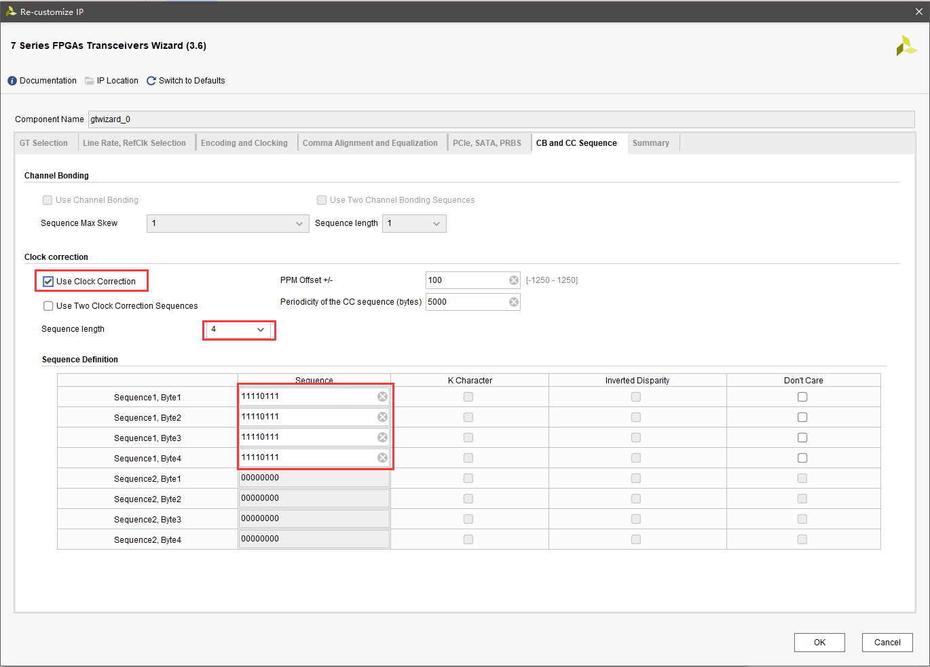Click Switch to Defaults text
The image size is (930, 667).
pyautogui.click(x=191, y=81)
